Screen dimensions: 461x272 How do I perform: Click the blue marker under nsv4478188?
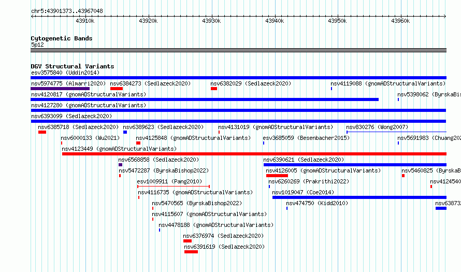[160, 230]
